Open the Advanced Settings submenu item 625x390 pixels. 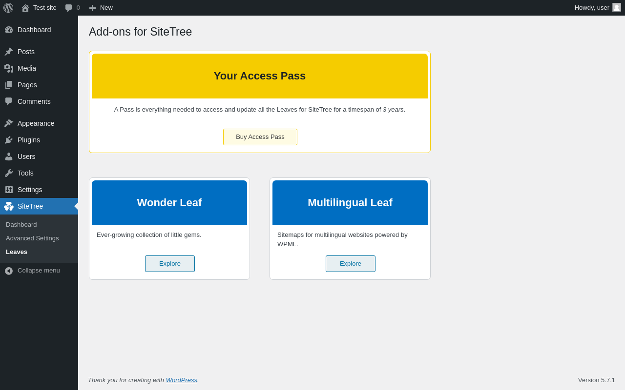point(32,238)
